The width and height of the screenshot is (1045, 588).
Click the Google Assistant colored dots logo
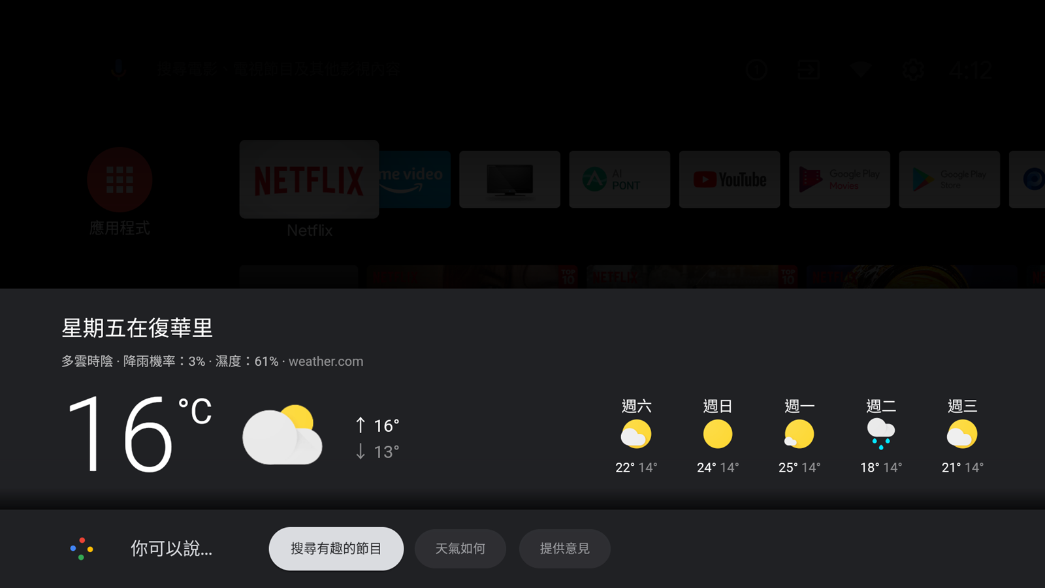tap(82, 549)
